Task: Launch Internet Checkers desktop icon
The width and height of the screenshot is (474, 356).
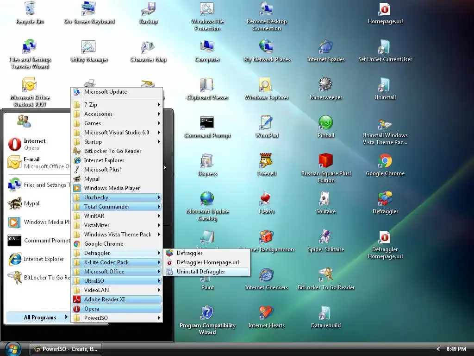Action: pos(267,279)
